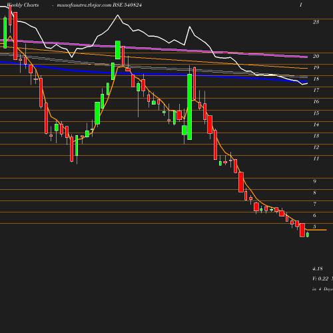The width and height of the screenshot is (333, 333).
Task: Click the last price value 4.18
Action: [x=318, y=269]
